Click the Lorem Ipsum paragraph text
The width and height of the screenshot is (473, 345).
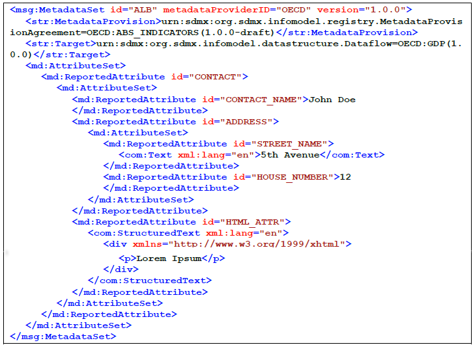[x=167, y=258]
